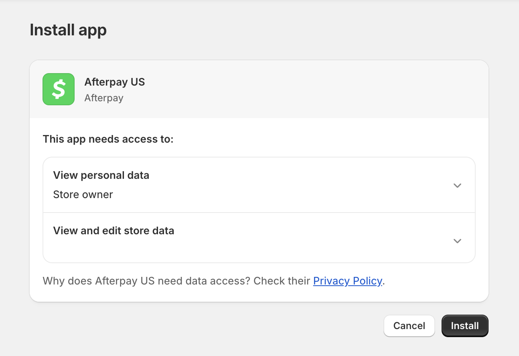Click the "This app needs access to:" label
This screenshot has height=356, width=519.
[108, 139]
